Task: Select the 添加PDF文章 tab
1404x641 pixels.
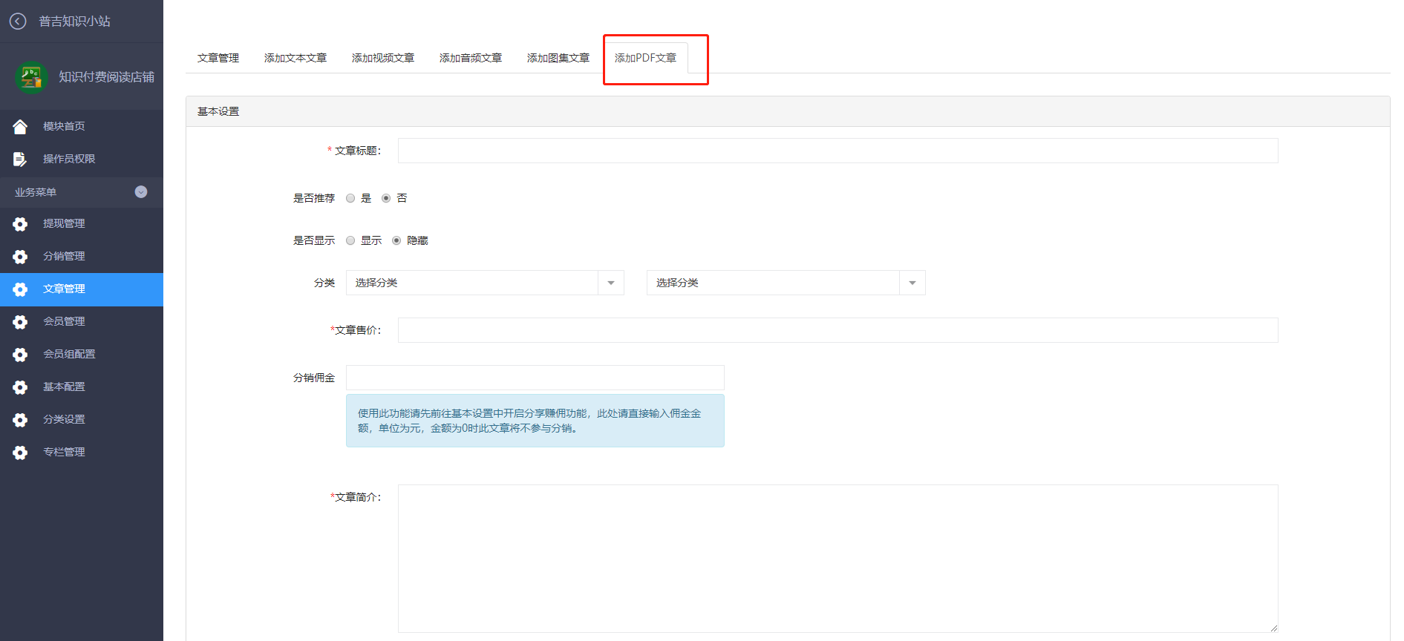Action: click(x=645, y=58)
